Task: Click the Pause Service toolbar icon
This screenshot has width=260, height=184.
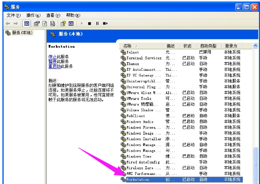Action: (x=97, y=24)
